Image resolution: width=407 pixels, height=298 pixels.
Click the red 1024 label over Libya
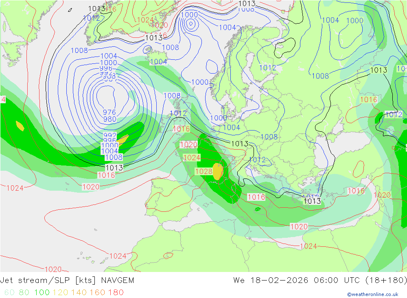pos(309,246)
